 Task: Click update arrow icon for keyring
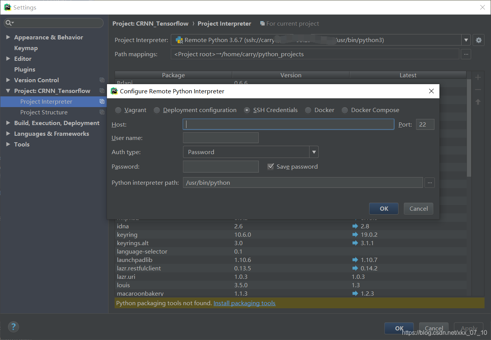pyautogui.click(x=355, y=234)
